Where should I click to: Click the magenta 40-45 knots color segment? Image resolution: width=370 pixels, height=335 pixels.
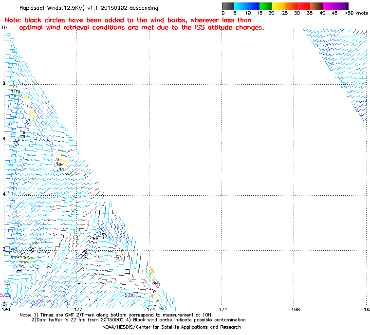329,6
